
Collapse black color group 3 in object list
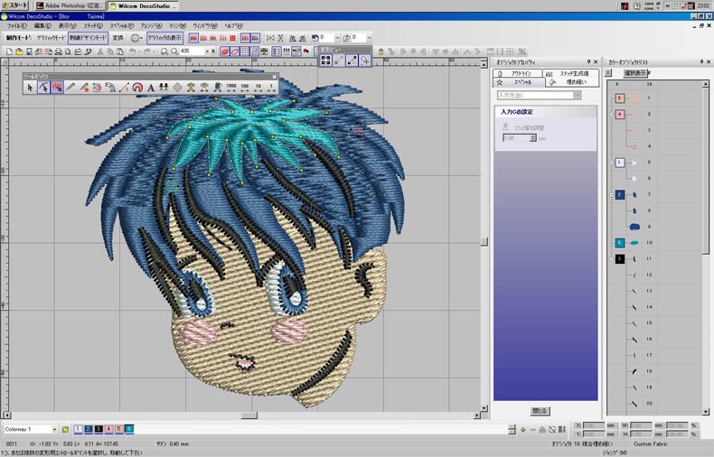click(612, 259)
